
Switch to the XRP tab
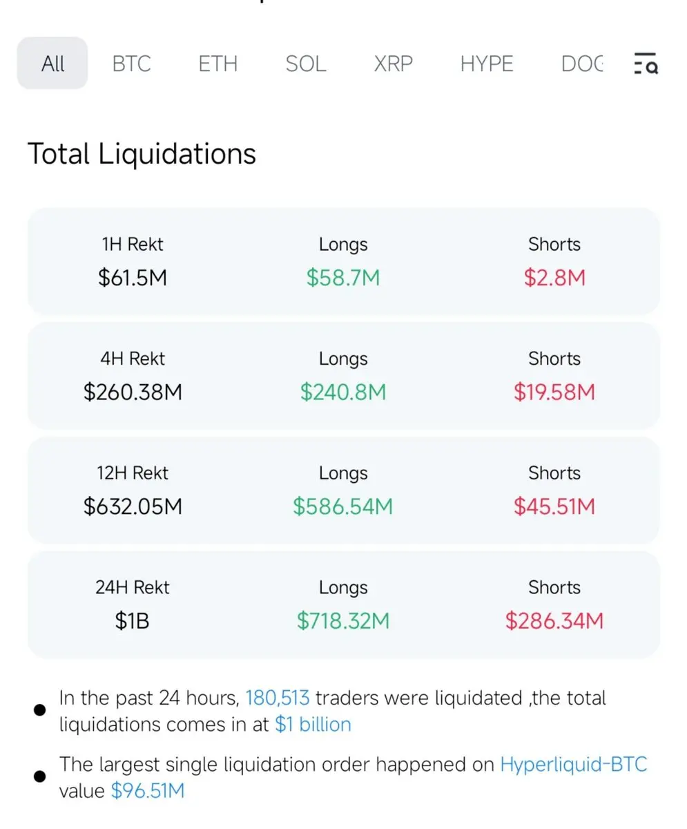pos(393,64)
